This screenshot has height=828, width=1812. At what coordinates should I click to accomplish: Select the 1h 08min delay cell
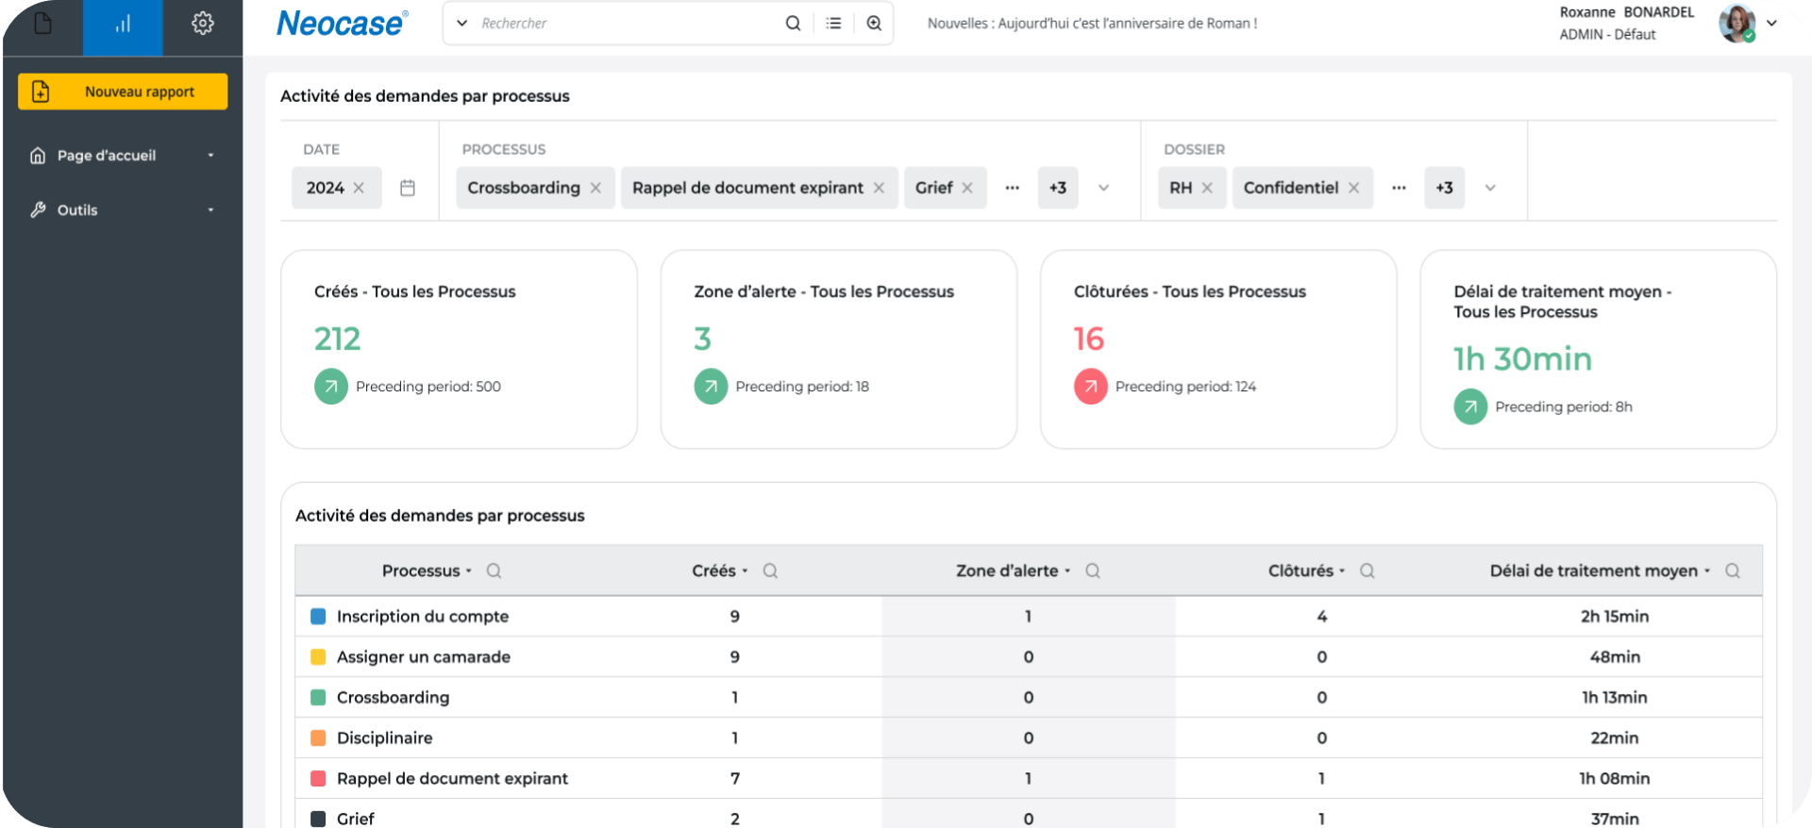(x=1615, y=779)
